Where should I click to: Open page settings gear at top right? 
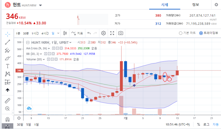point(216,5)
